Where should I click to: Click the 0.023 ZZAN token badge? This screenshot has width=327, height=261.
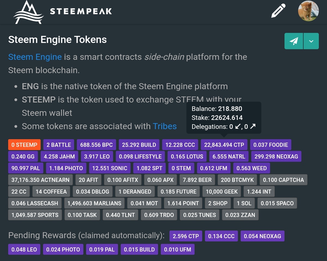(x=240, y=215)
